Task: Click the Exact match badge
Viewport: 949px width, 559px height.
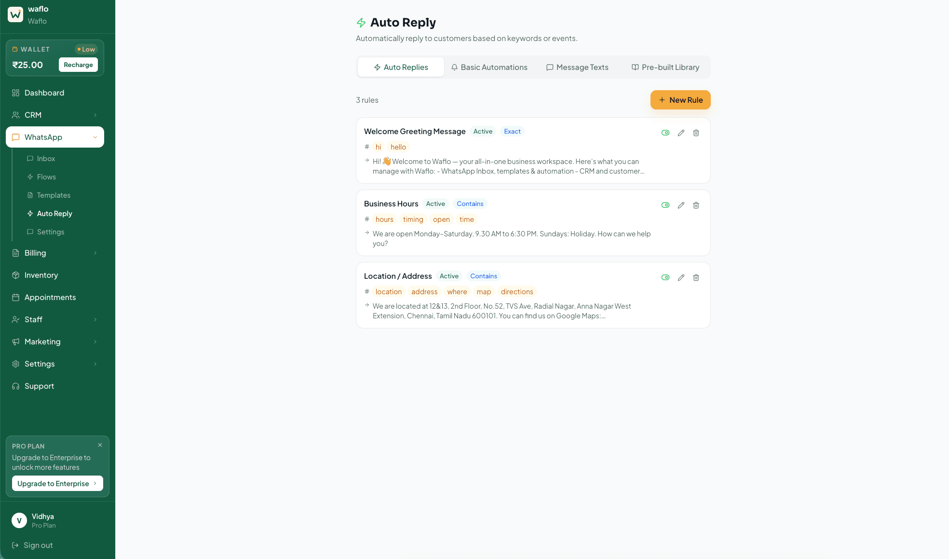Action: [512, 131]
